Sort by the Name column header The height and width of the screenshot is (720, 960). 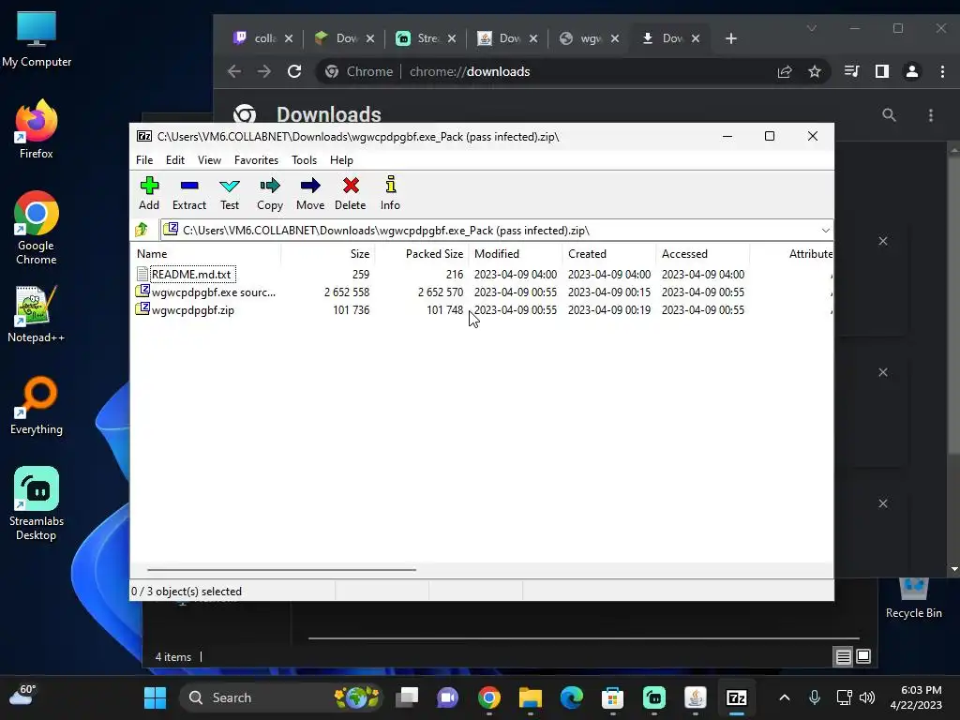(x=207, y=253)
